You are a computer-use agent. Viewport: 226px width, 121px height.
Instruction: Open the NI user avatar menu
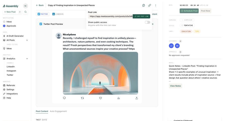point(25,6)
